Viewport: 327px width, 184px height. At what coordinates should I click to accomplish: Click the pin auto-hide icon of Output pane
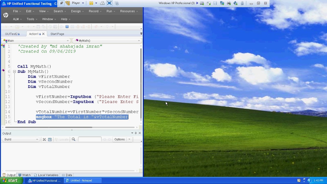pos(136,133)
